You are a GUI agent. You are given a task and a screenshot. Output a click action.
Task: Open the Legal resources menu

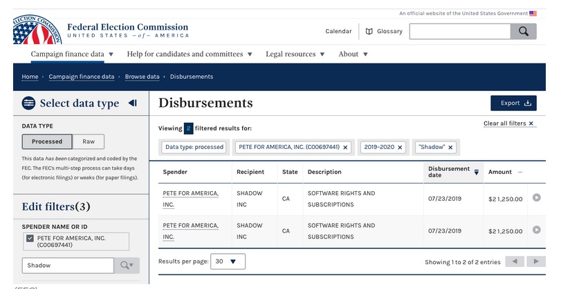click(x=295, y=54)
